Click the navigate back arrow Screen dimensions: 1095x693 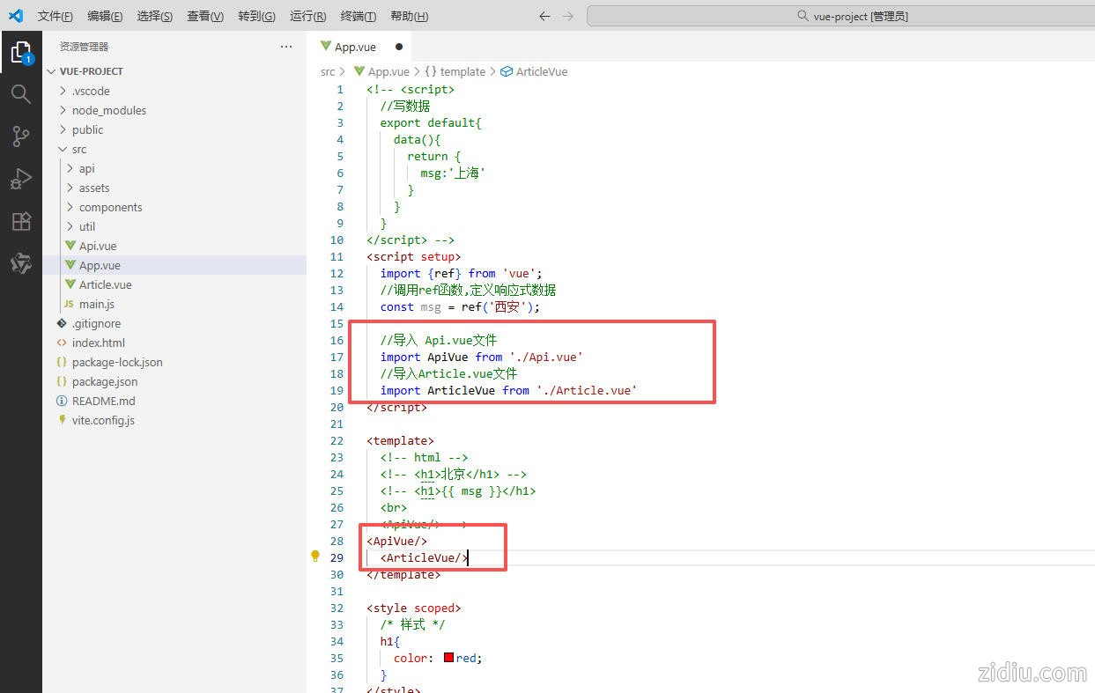click(544, 16)
